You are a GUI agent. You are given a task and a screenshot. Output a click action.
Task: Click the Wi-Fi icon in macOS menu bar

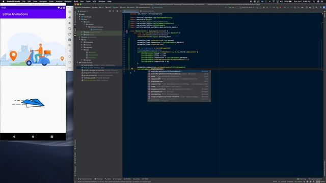274,1
